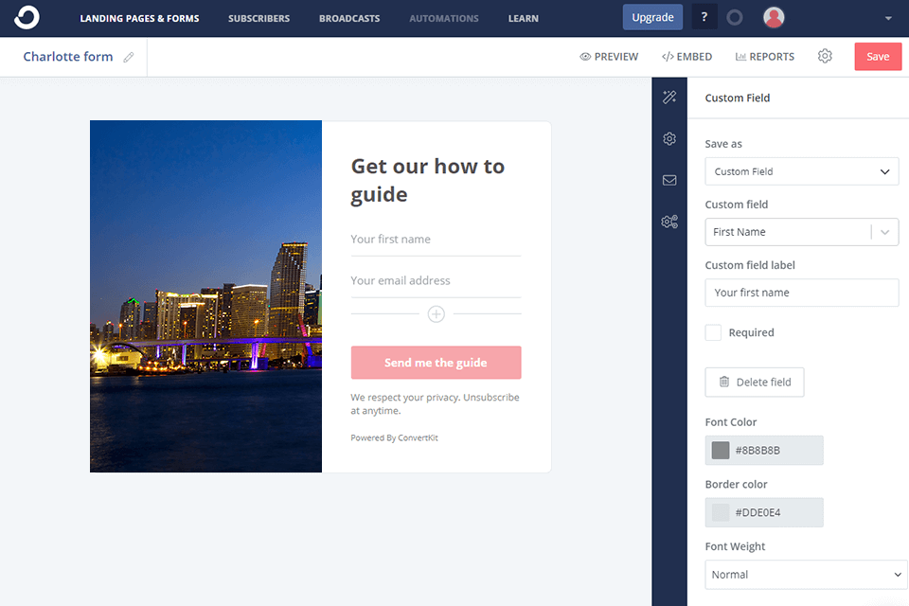
Task: Add a new field with the plus icon
Action: pyautogui.click(x=436, y=313)
